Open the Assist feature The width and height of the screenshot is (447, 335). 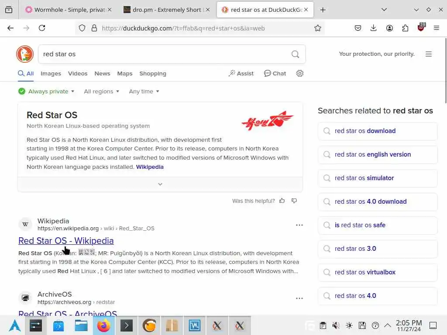[241, 73]
